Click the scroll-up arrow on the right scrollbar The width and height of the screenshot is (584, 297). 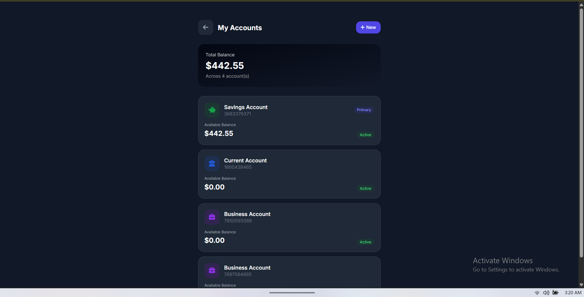(581, 5)
